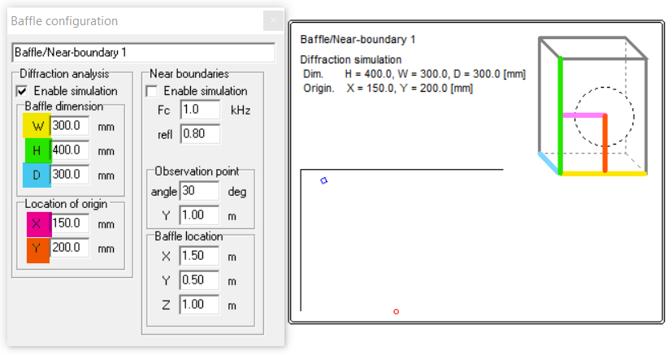This screenshot has width=672, height=355.
Task: Click the orange Y origin color swatch
Action: (x=36, y=249)
